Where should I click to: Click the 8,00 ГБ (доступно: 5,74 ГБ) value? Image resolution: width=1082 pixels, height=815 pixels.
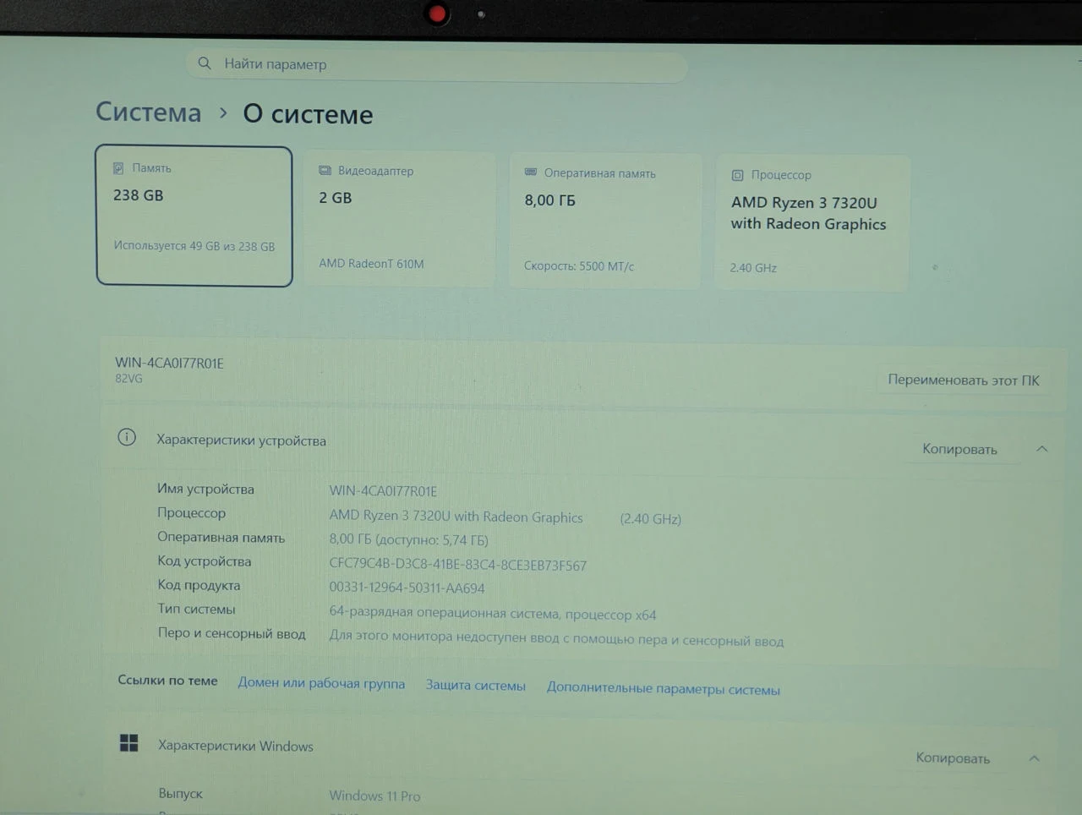pyautogui.click(x=408, y=539)
